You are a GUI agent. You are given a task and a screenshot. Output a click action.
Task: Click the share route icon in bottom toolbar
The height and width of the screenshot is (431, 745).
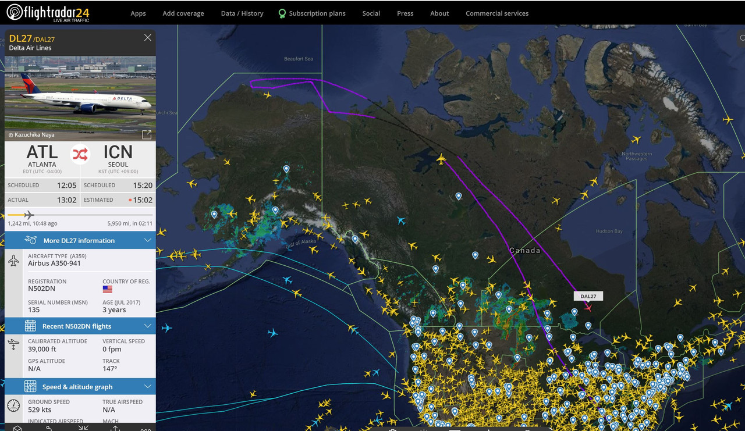coord(49,428)
